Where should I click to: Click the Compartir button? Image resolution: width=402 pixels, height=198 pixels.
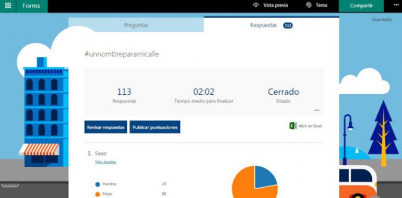pyautogui.click(x=361, y=6)
